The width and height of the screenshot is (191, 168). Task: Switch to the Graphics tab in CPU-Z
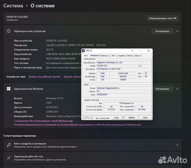coord(122,56)
